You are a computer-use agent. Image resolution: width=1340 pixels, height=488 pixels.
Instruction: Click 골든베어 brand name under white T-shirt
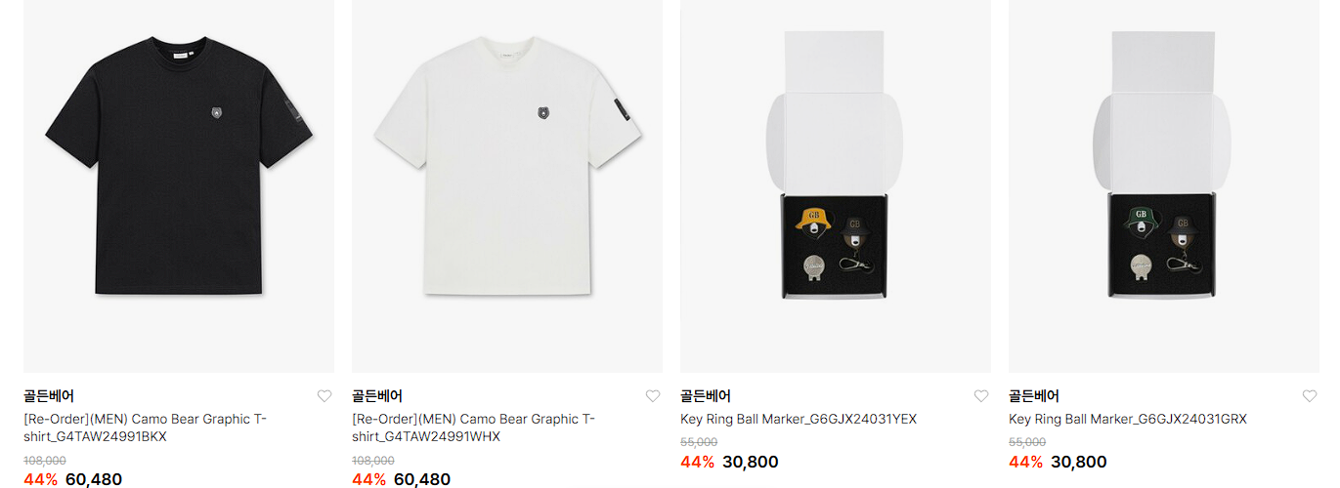pos(377,396)
